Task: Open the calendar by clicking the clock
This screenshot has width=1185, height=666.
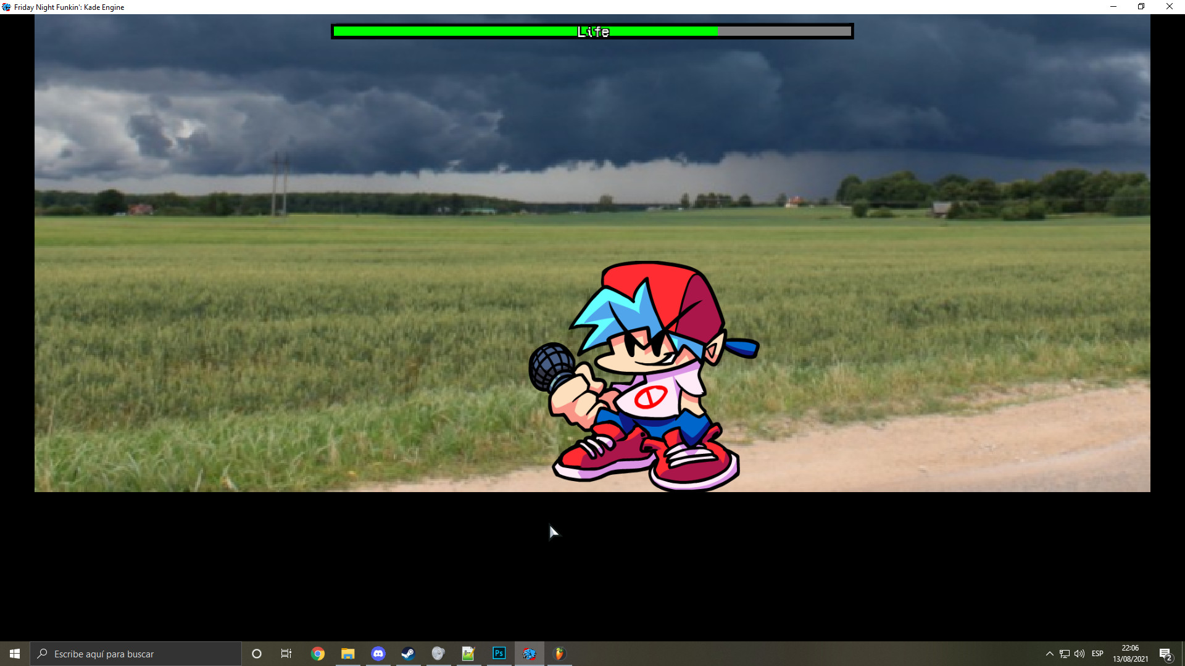Action: tap(1130, 653)
